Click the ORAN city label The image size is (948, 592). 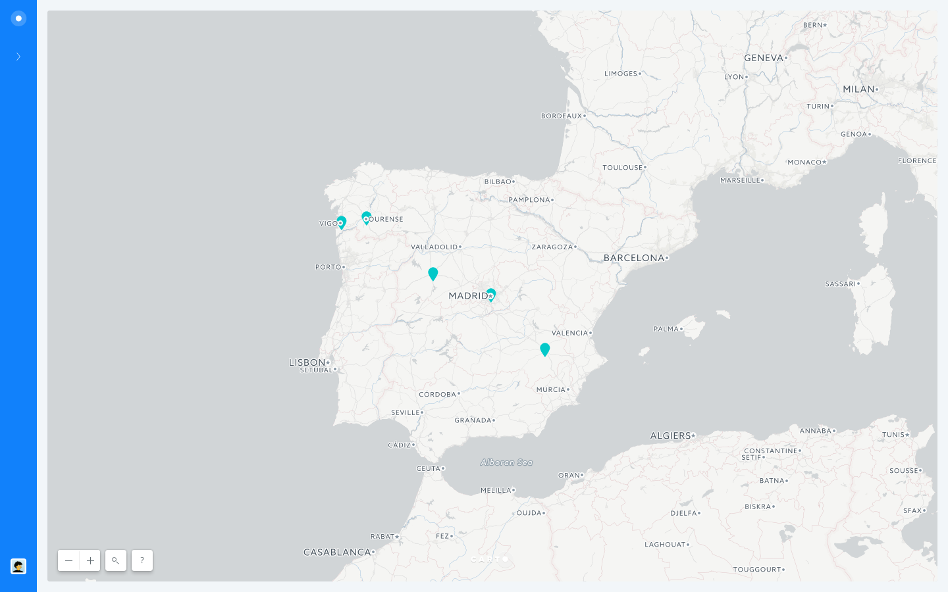pyautogui.click(x=569, y=476)
